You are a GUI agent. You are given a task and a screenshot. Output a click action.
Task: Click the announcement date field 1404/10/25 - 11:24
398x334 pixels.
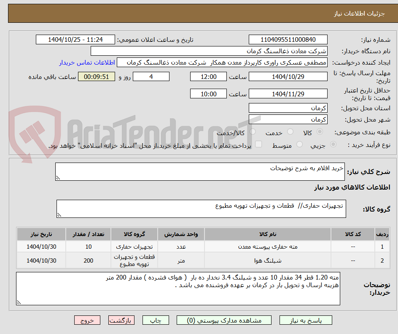[x=75, y=40]
